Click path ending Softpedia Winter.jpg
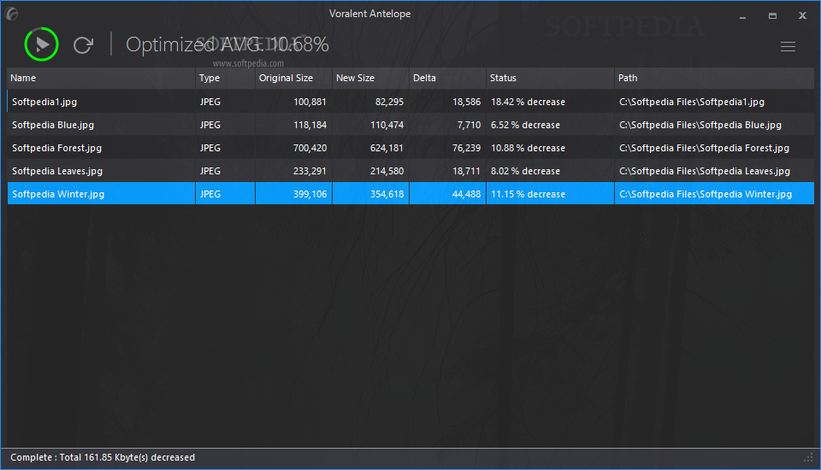The width and height of the screenshot is (821, 470). [706, 194]
